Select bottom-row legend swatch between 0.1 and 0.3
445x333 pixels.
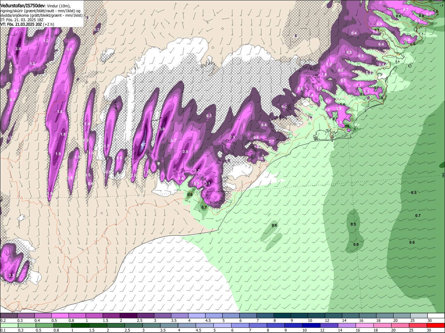coord(10,325)
